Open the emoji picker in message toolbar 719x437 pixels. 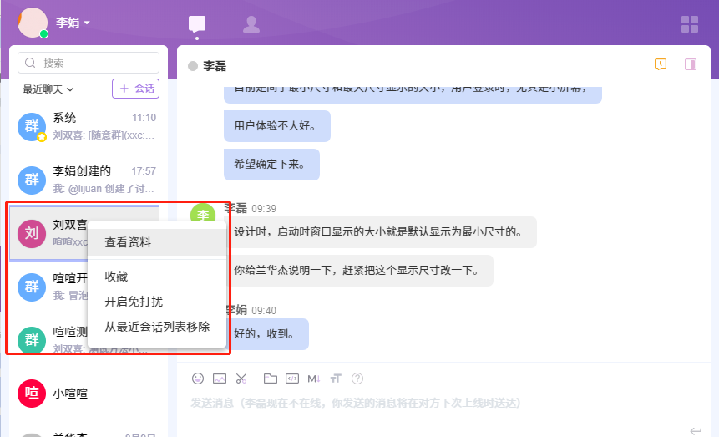[x=198, y=379]
